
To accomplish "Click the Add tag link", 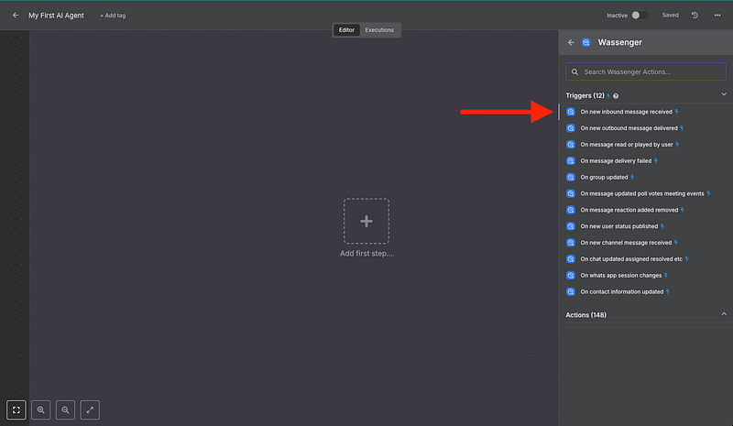I will point(113,16).
